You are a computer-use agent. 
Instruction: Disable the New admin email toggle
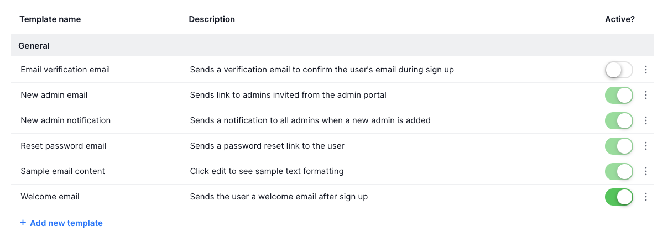coord(619,96)
